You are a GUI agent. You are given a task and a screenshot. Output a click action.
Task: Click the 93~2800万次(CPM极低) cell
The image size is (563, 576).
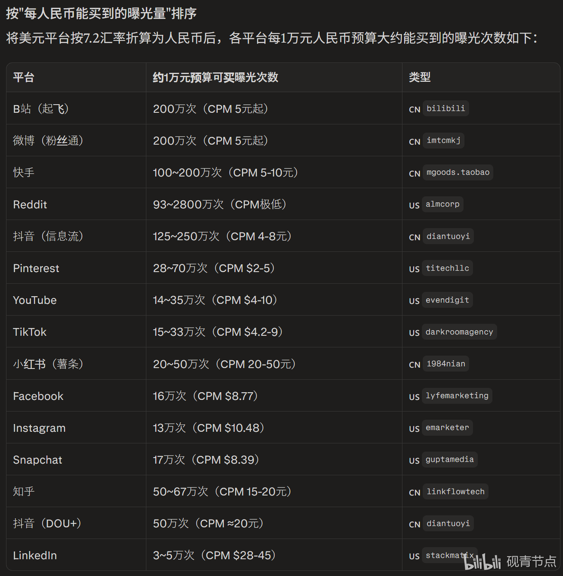coord(274,204)
